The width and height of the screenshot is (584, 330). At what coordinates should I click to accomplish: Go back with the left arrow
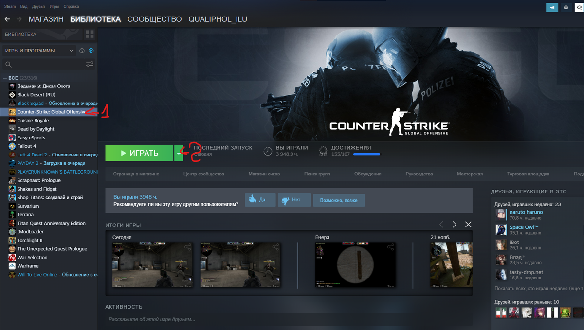[x=7, y=19]
